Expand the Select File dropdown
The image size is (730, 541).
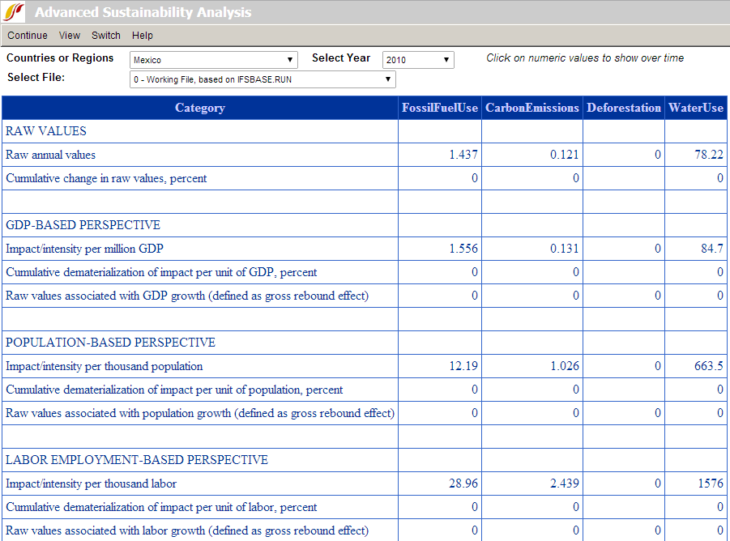point(263,79)
